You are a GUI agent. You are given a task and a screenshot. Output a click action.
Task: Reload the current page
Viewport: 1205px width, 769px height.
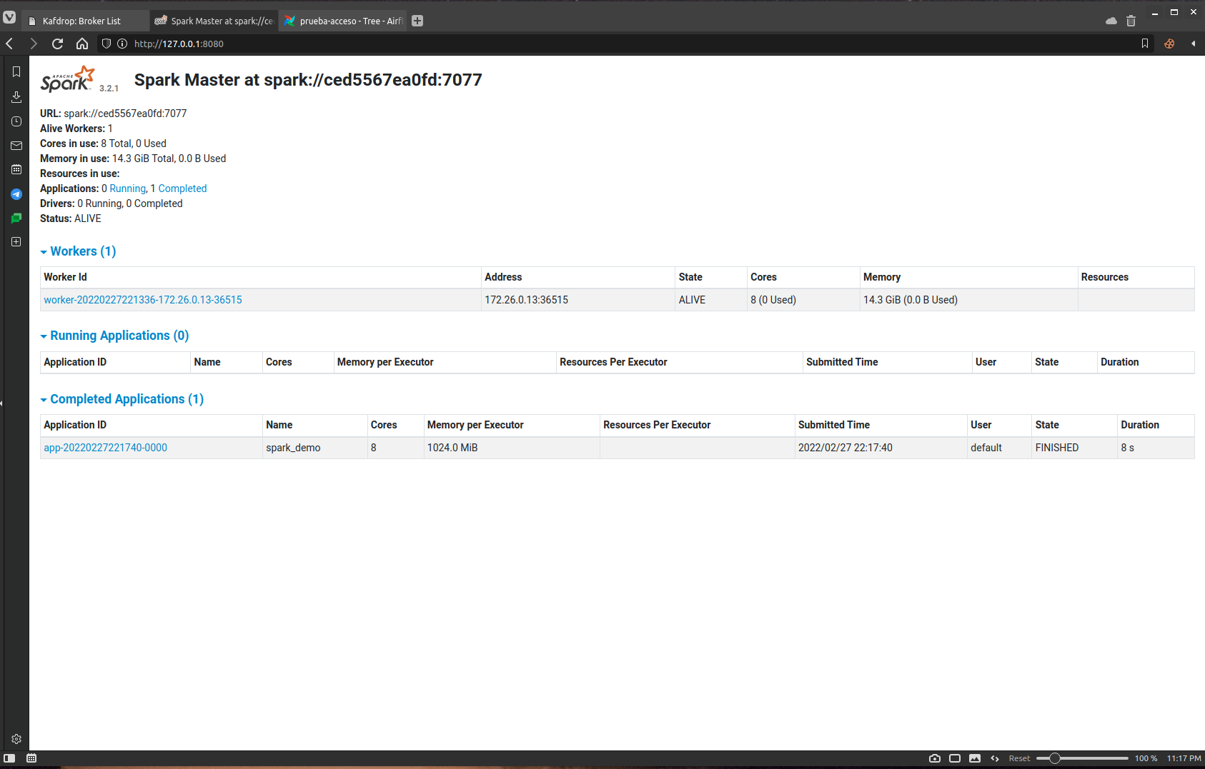pos(58,44)
